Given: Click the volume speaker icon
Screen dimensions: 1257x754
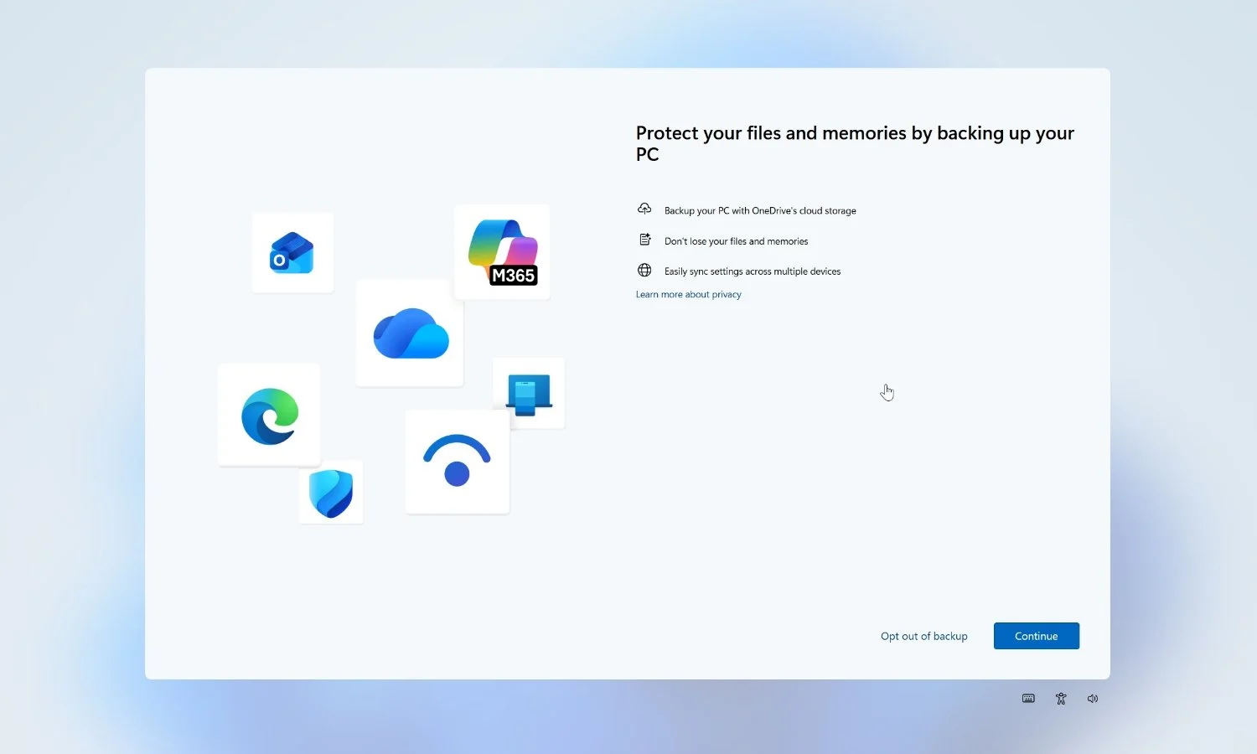Looking at the screenshot, I should [1093, 699].
